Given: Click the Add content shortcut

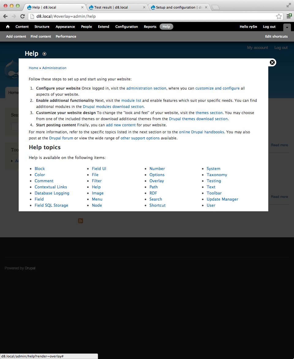Looking at the screenshot, I should click(16, 36).
